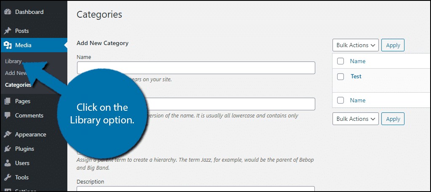Click the Comments speech bubble icon
Screen dimensions: 431x192
pos(8,115)
